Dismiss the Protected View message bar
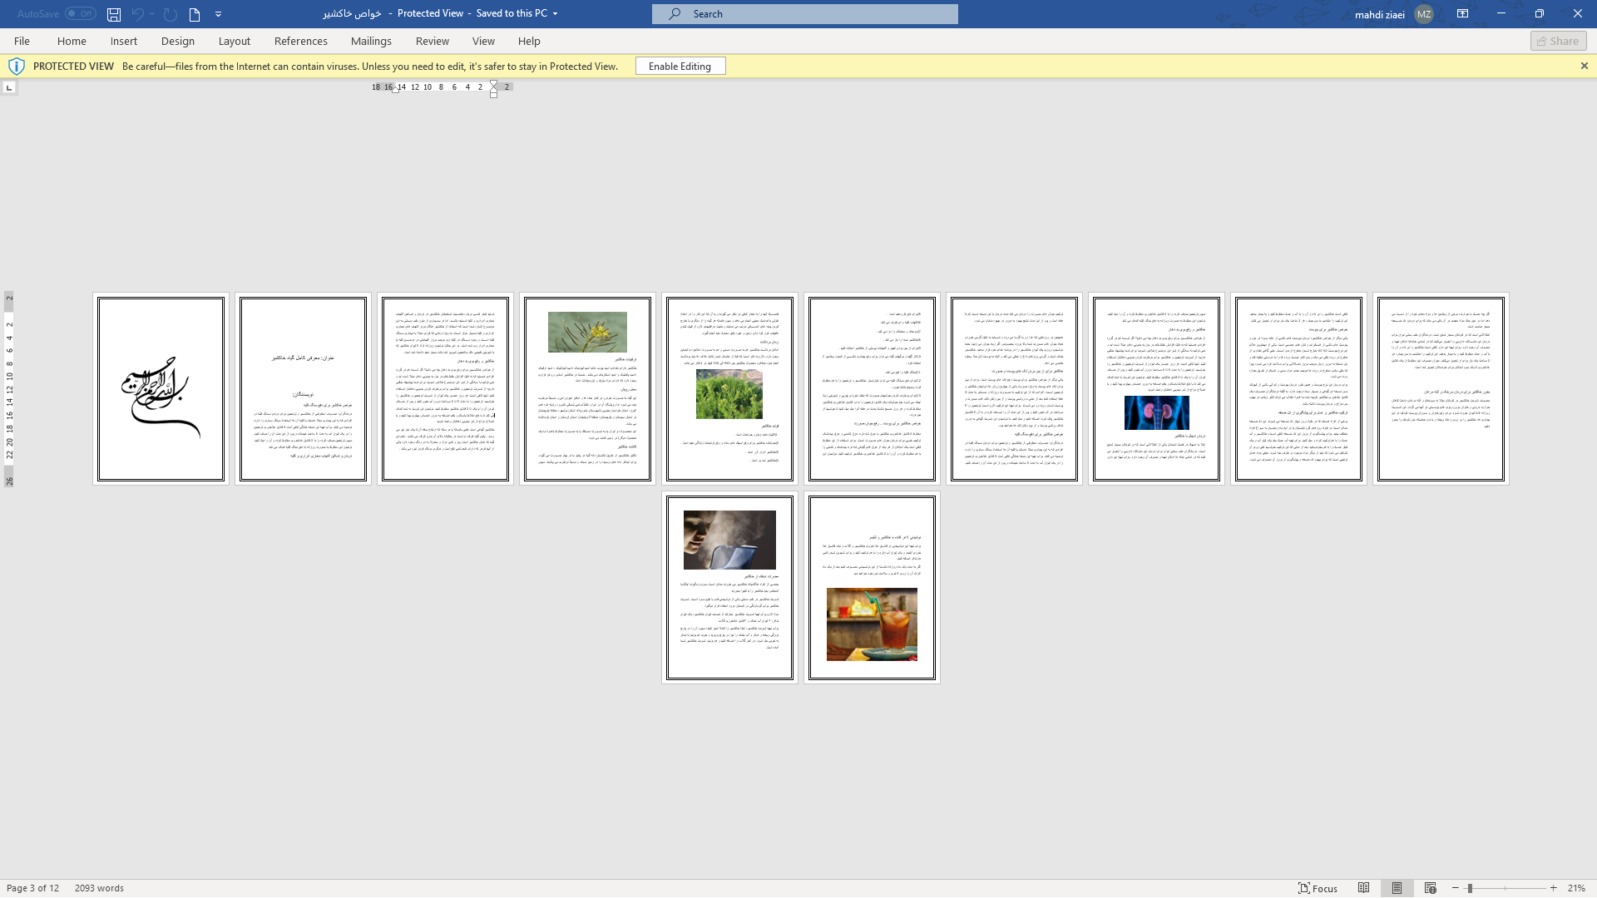 (1584, 67)
